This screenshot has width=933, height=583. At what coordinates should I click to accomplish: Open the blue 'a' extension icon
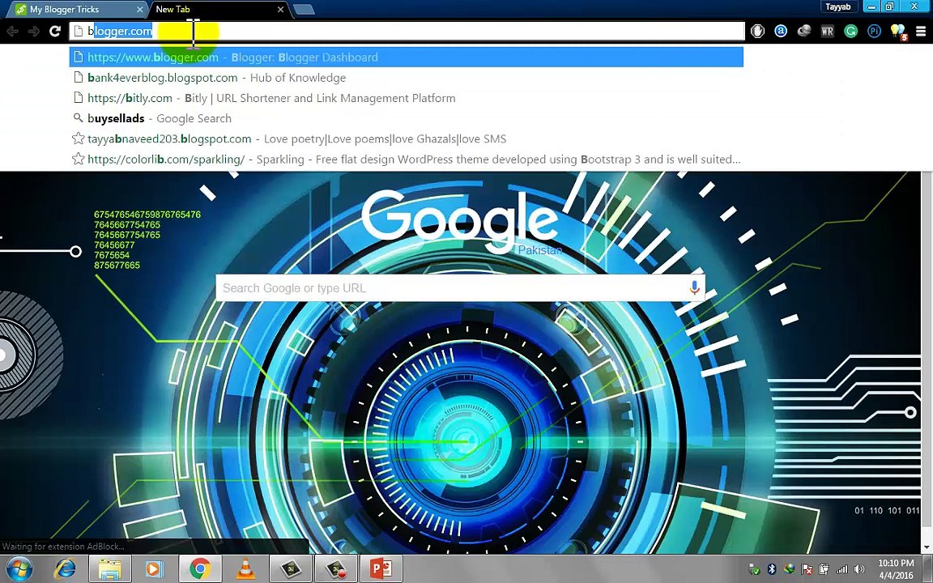tap(781, 31)
